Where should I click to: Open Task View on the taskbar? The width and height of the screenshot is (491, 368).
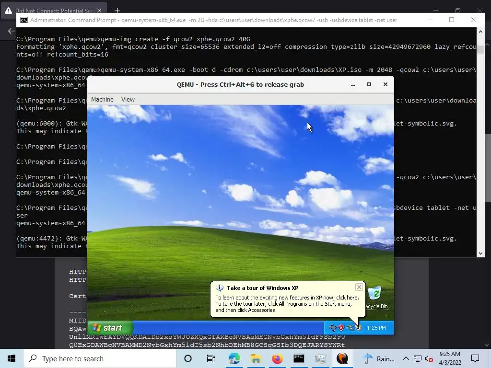pyautogui.click(x=211, y=358)
